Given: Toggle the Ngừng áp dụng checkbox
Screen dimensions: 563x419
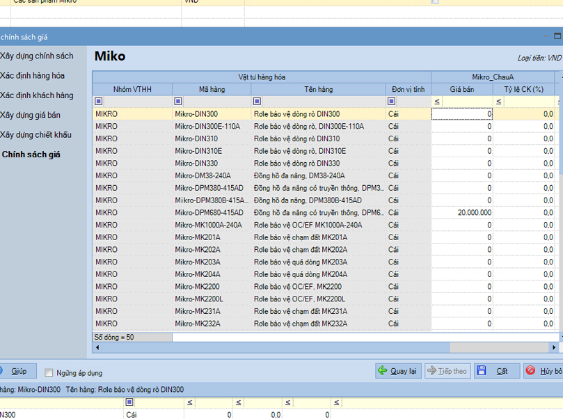Looking at the screenshot, I should point(49,372).
